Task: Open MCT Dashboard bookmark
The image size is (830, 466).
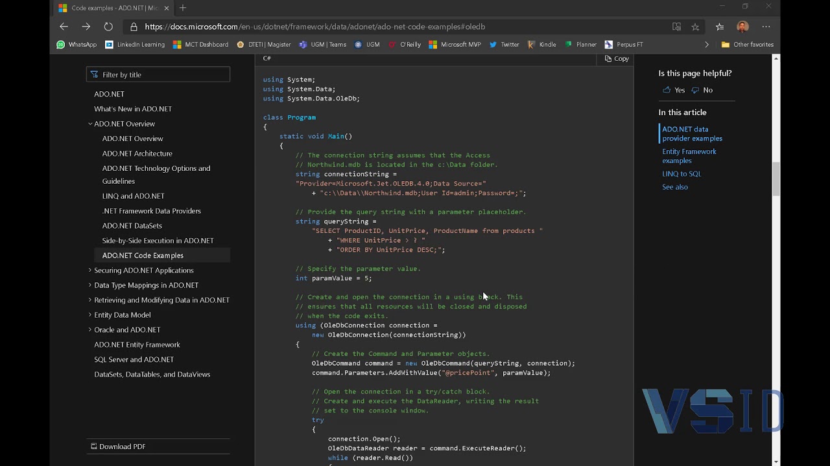Action: pyautogui.click(x=200, y=45)
